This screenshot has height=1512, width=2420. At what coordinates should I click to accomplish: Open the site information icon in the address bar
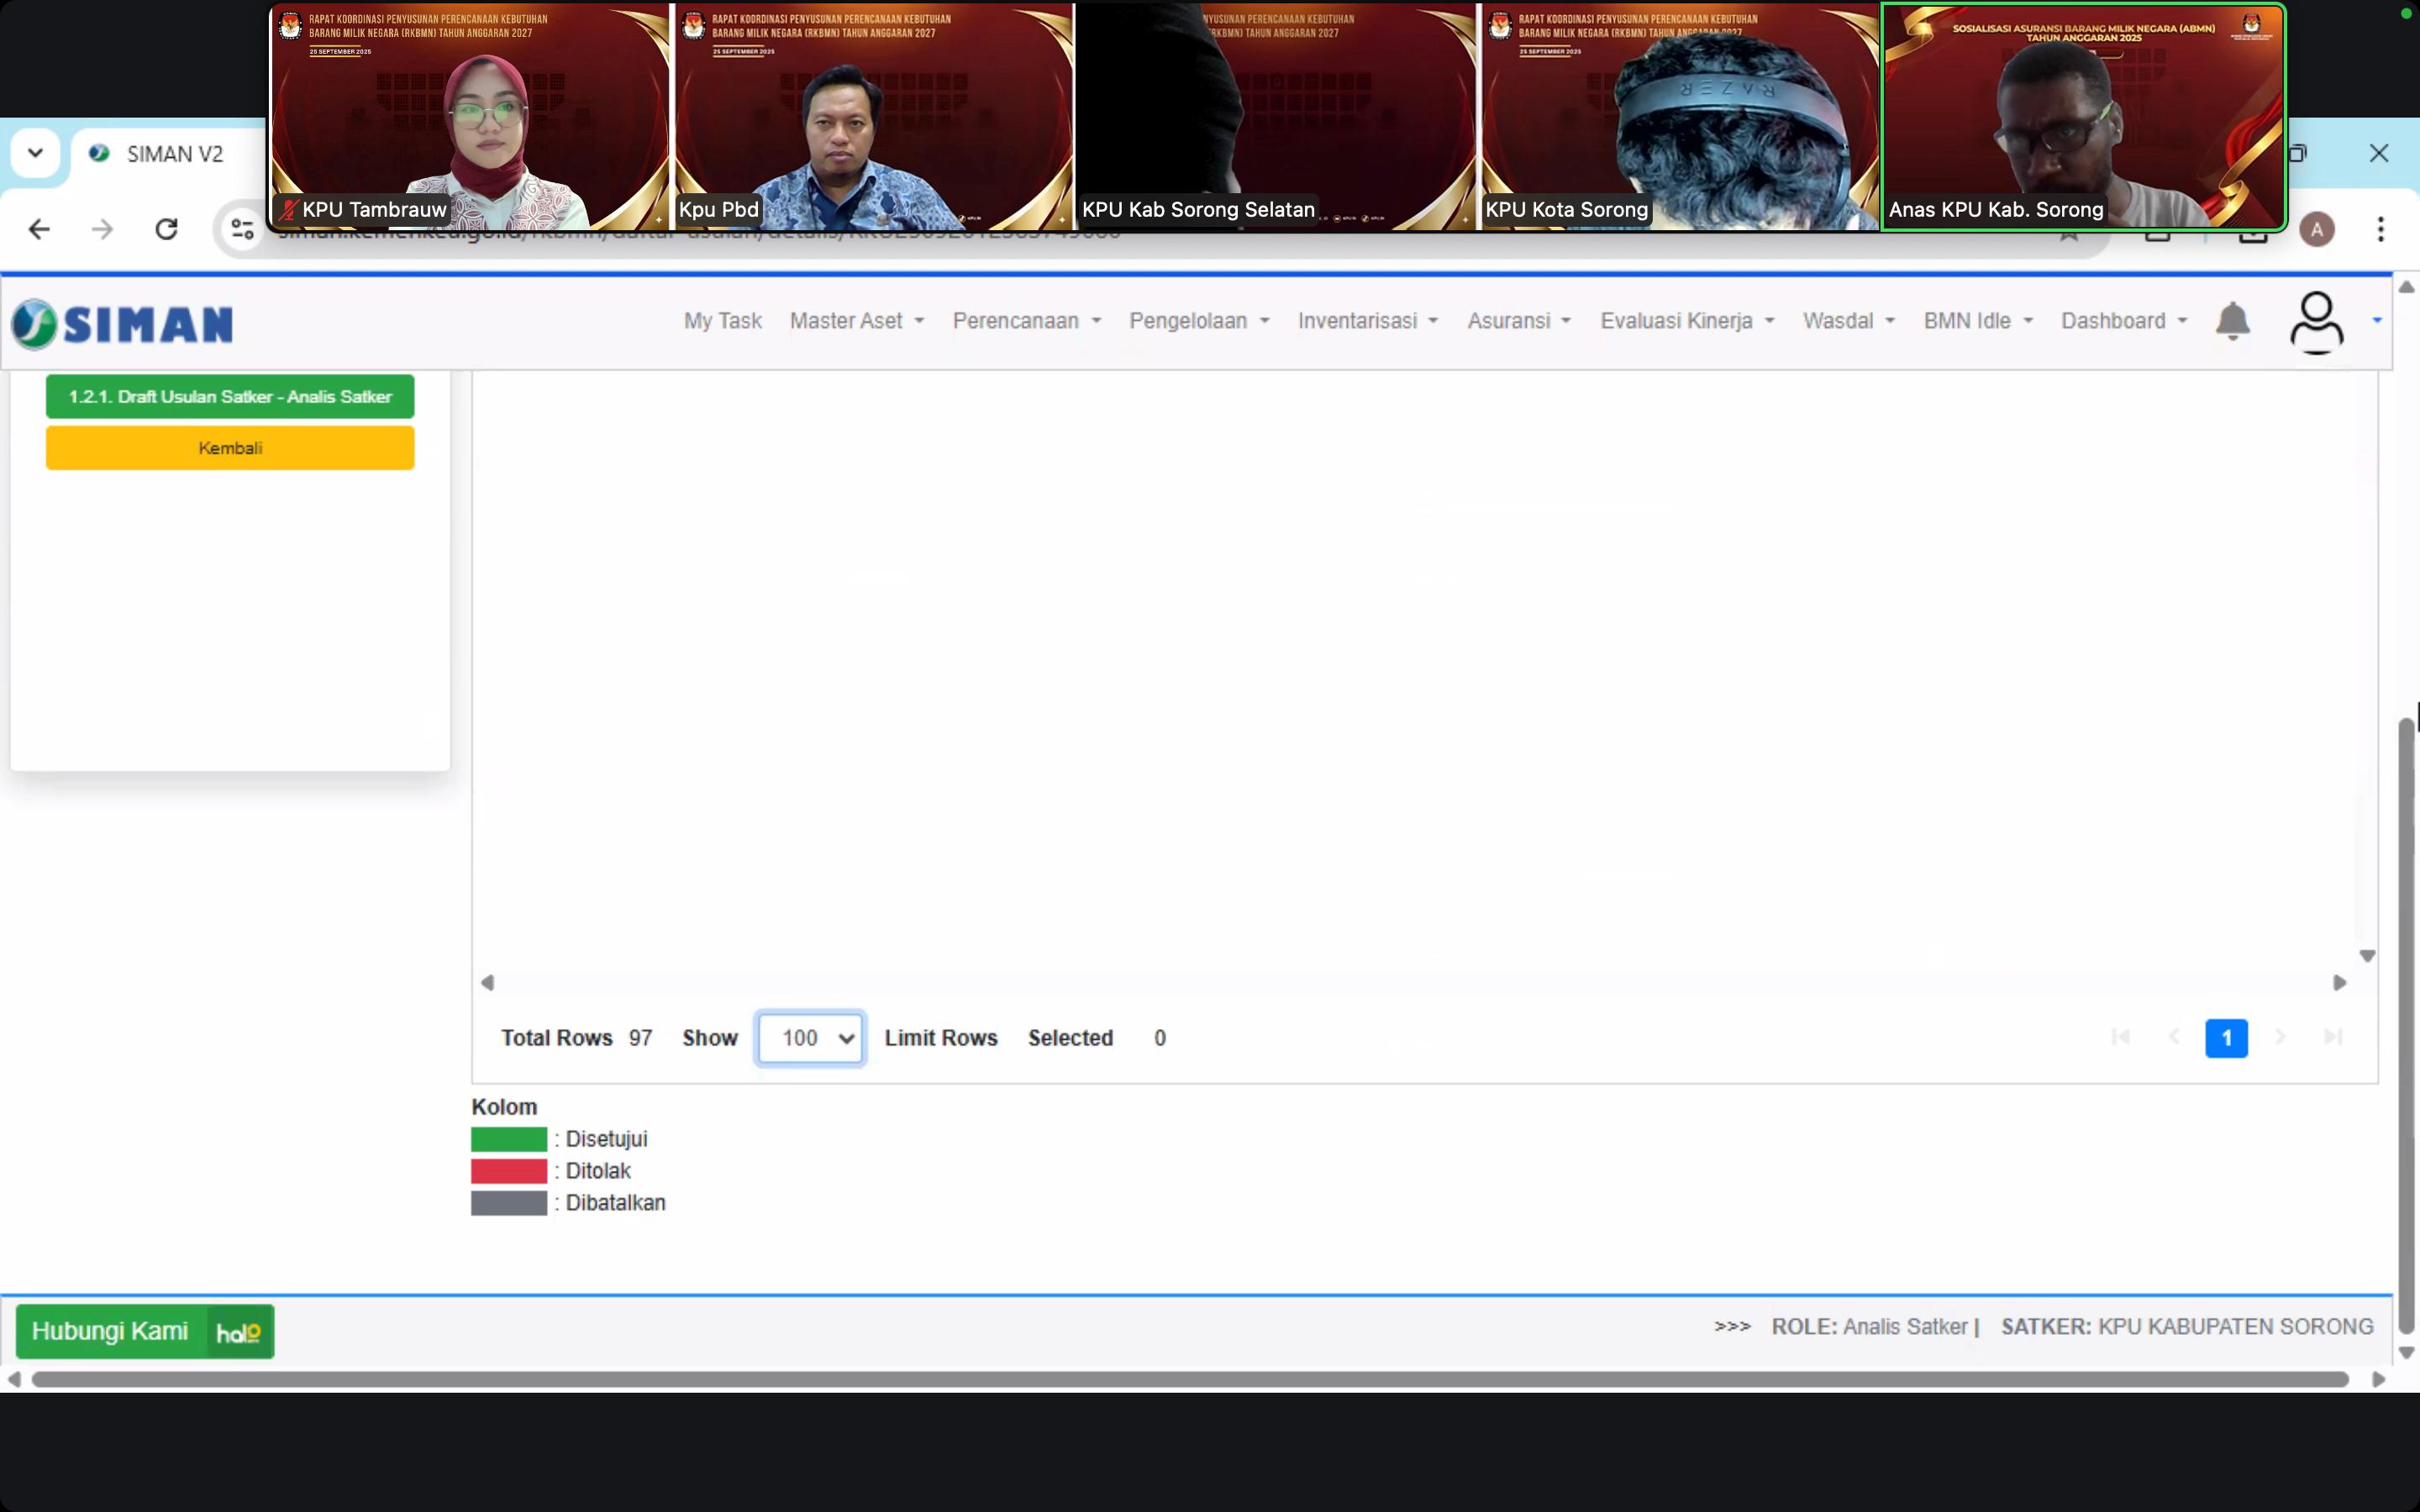point(242,230)
